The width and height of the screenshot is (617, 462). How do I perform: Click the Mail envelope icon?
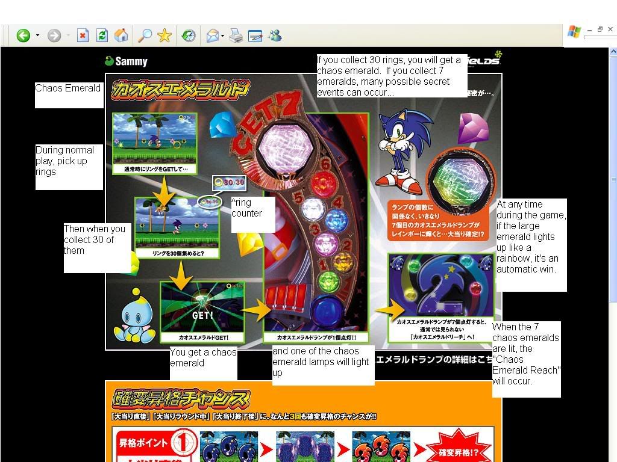click(212, 36)
